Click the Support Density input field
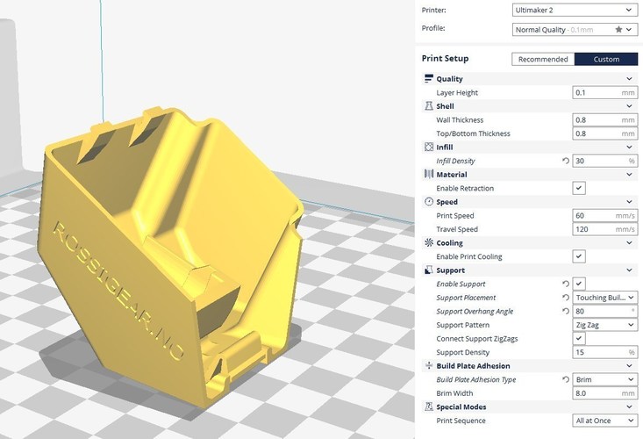Screen dimensions: 643x439 (604, 352)
